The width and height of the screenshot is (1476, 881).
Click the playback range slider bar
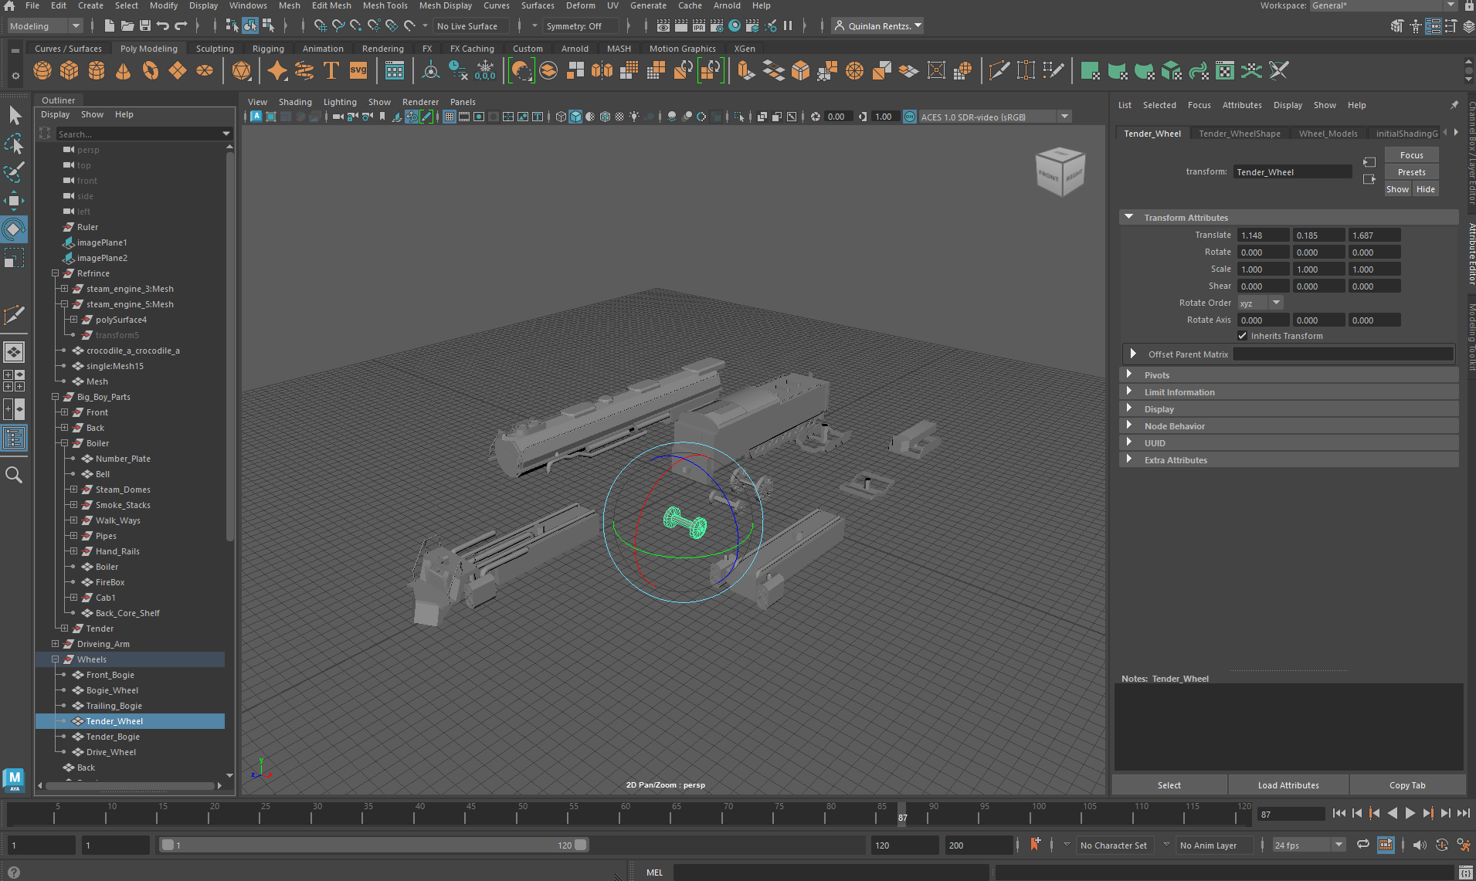click(374, 845)
